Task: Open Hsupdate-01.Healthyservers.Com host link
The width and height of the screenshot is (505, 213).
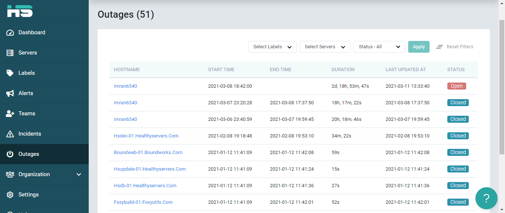Action: point(150,169)
